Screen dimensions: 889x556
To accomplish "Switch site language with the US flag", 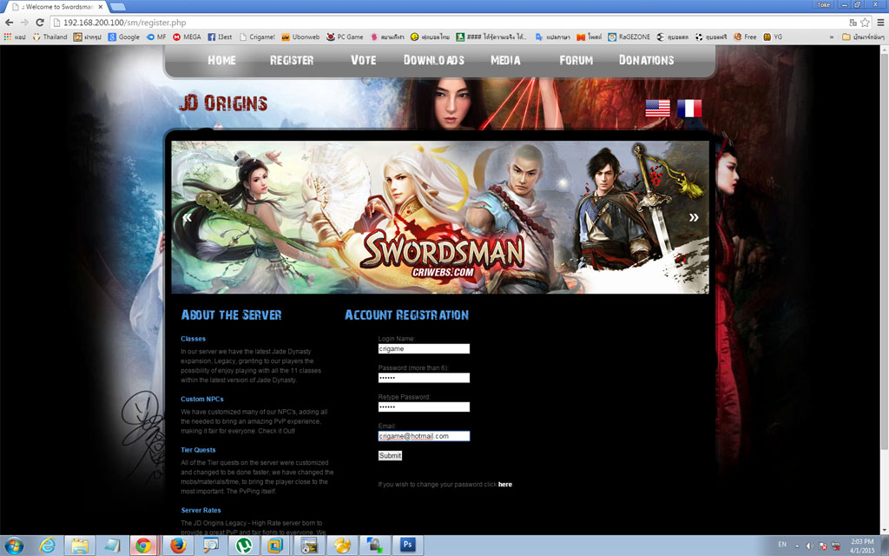I will point(658,108).
